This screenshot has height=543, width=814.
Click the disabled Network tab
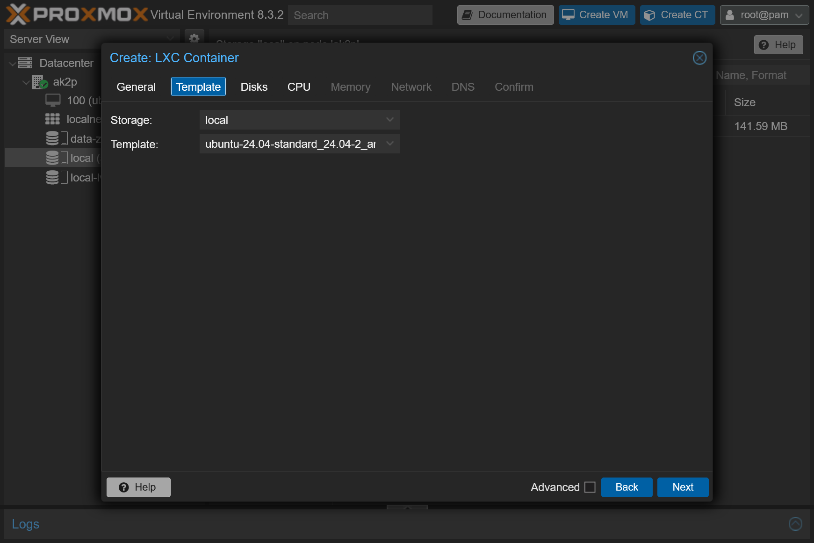pos(411,87)
